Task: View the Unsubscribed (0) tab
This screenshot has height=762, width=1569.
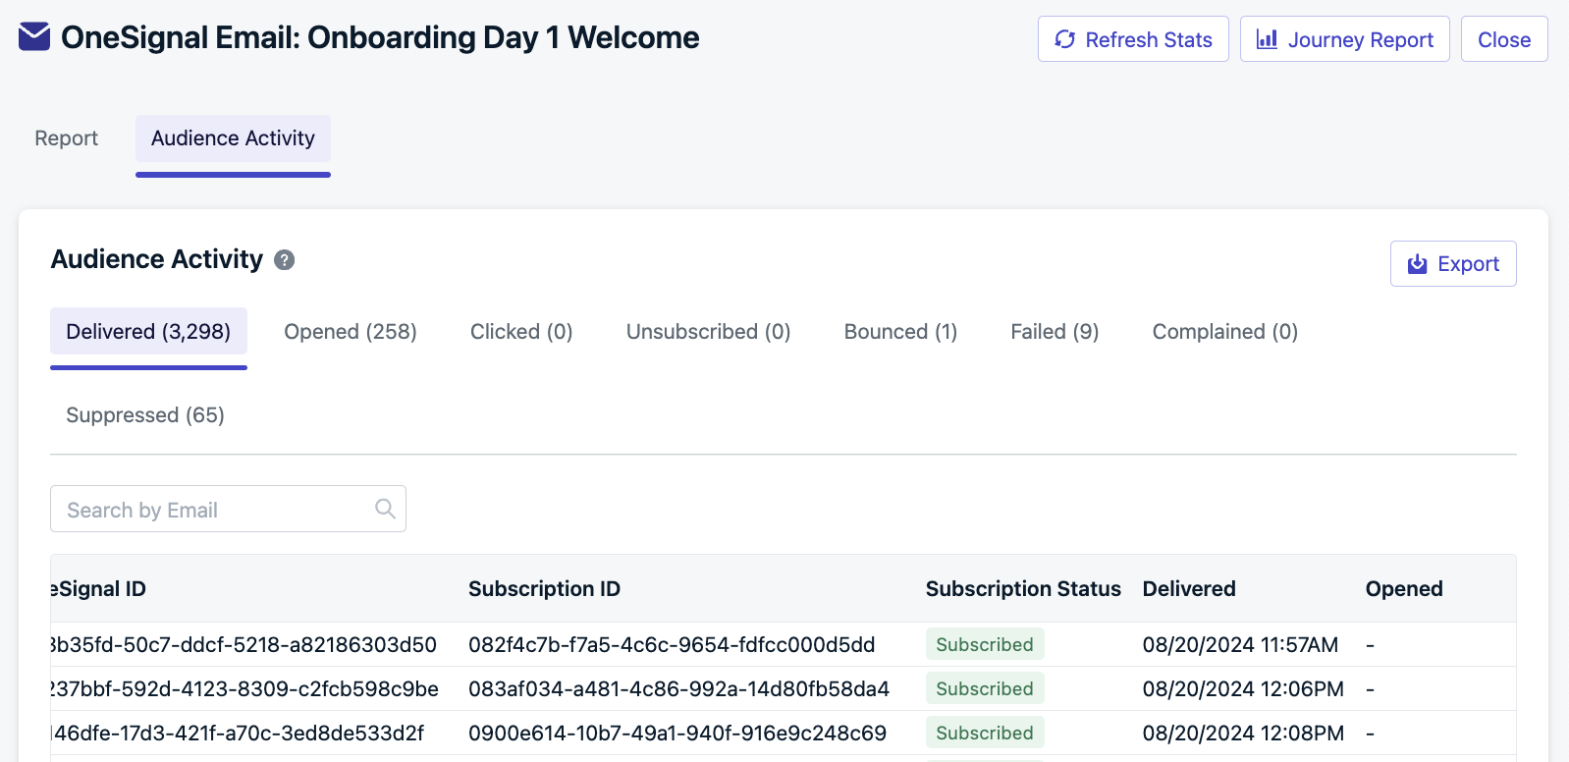Action: (x=709, y=332)
